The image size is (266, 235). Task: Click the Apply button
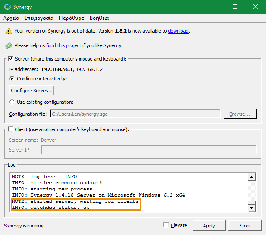pyautogui.click(x=209, y=226)
